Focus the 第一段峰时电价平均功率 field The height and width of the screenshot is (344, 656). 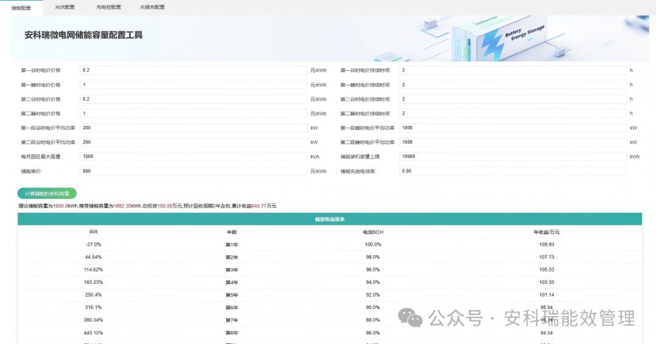pyautogui.click(x=512, y=128)
